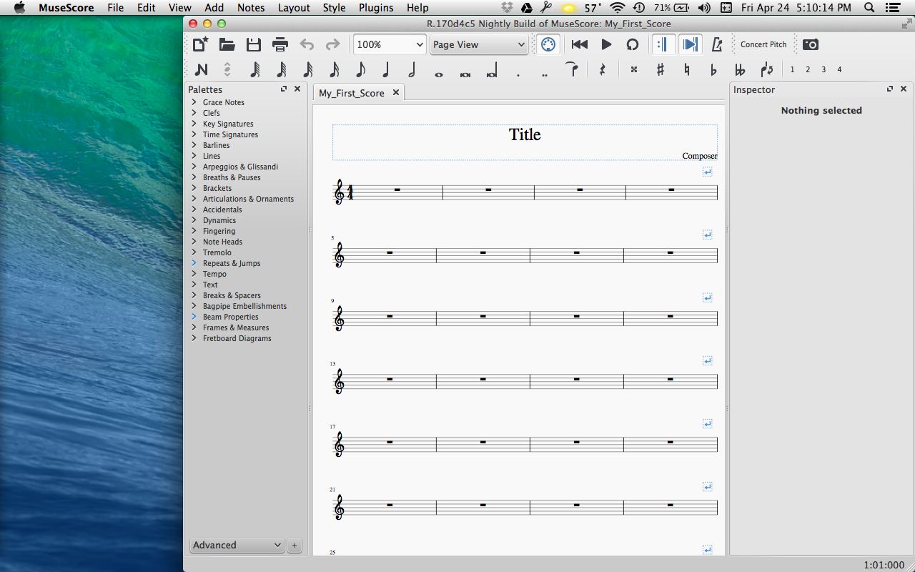915x572 pixels.
Task: Print the score using the printer icon
Action: coord(280,44)
